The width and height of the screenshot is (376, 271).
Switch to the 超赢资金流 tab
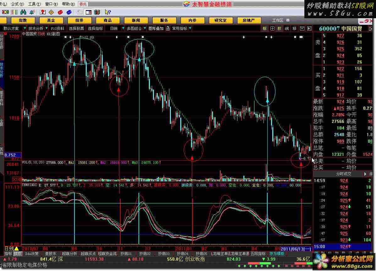coord(108,254)
